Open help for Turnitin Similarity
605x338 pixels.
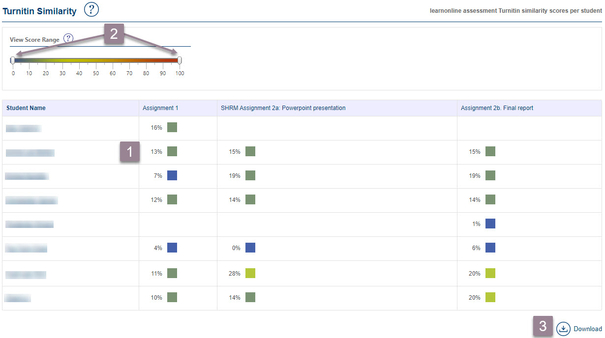point(91,9)
